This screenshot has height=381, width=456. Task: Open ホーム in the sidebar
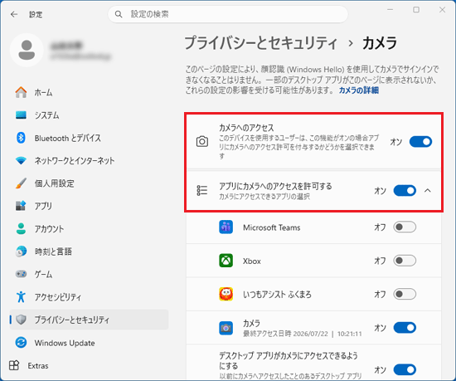coord(89,92)
